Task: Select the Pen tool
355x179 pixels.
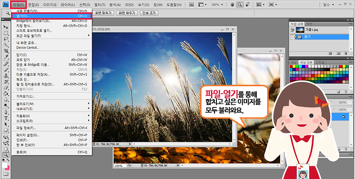Action: [6, 112]
